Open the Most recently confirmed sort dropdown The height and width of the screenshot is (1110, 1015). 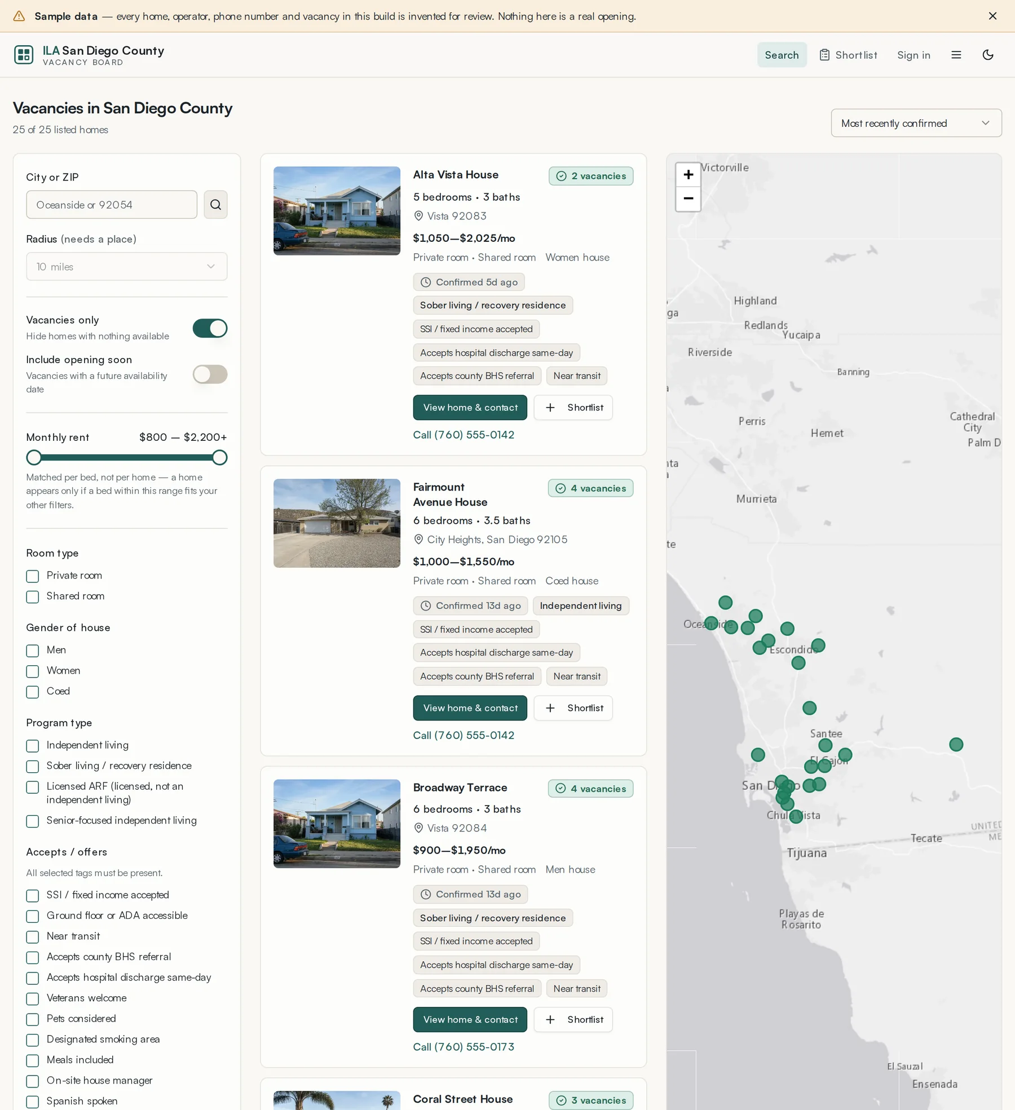(x=916, y=123)
